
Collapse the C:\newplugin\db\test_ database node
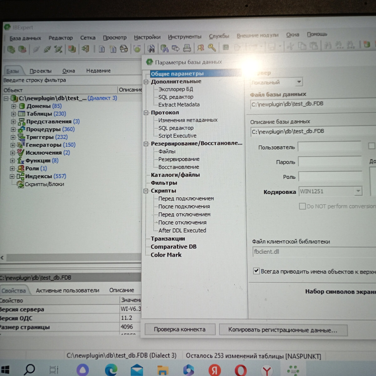coord(6,98)
